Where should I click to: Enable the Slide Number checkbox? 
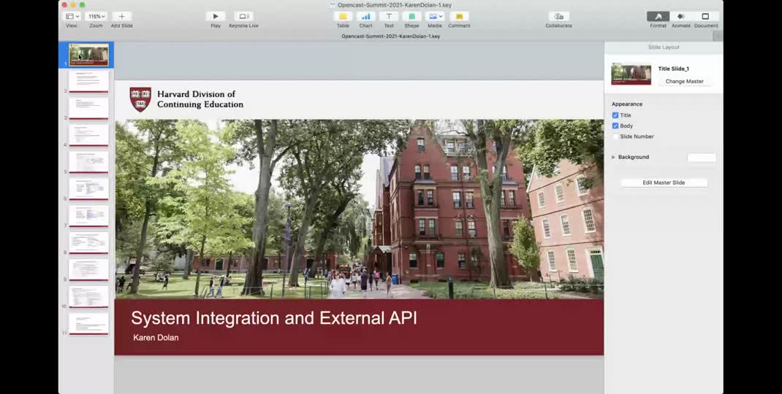[615, 136]
